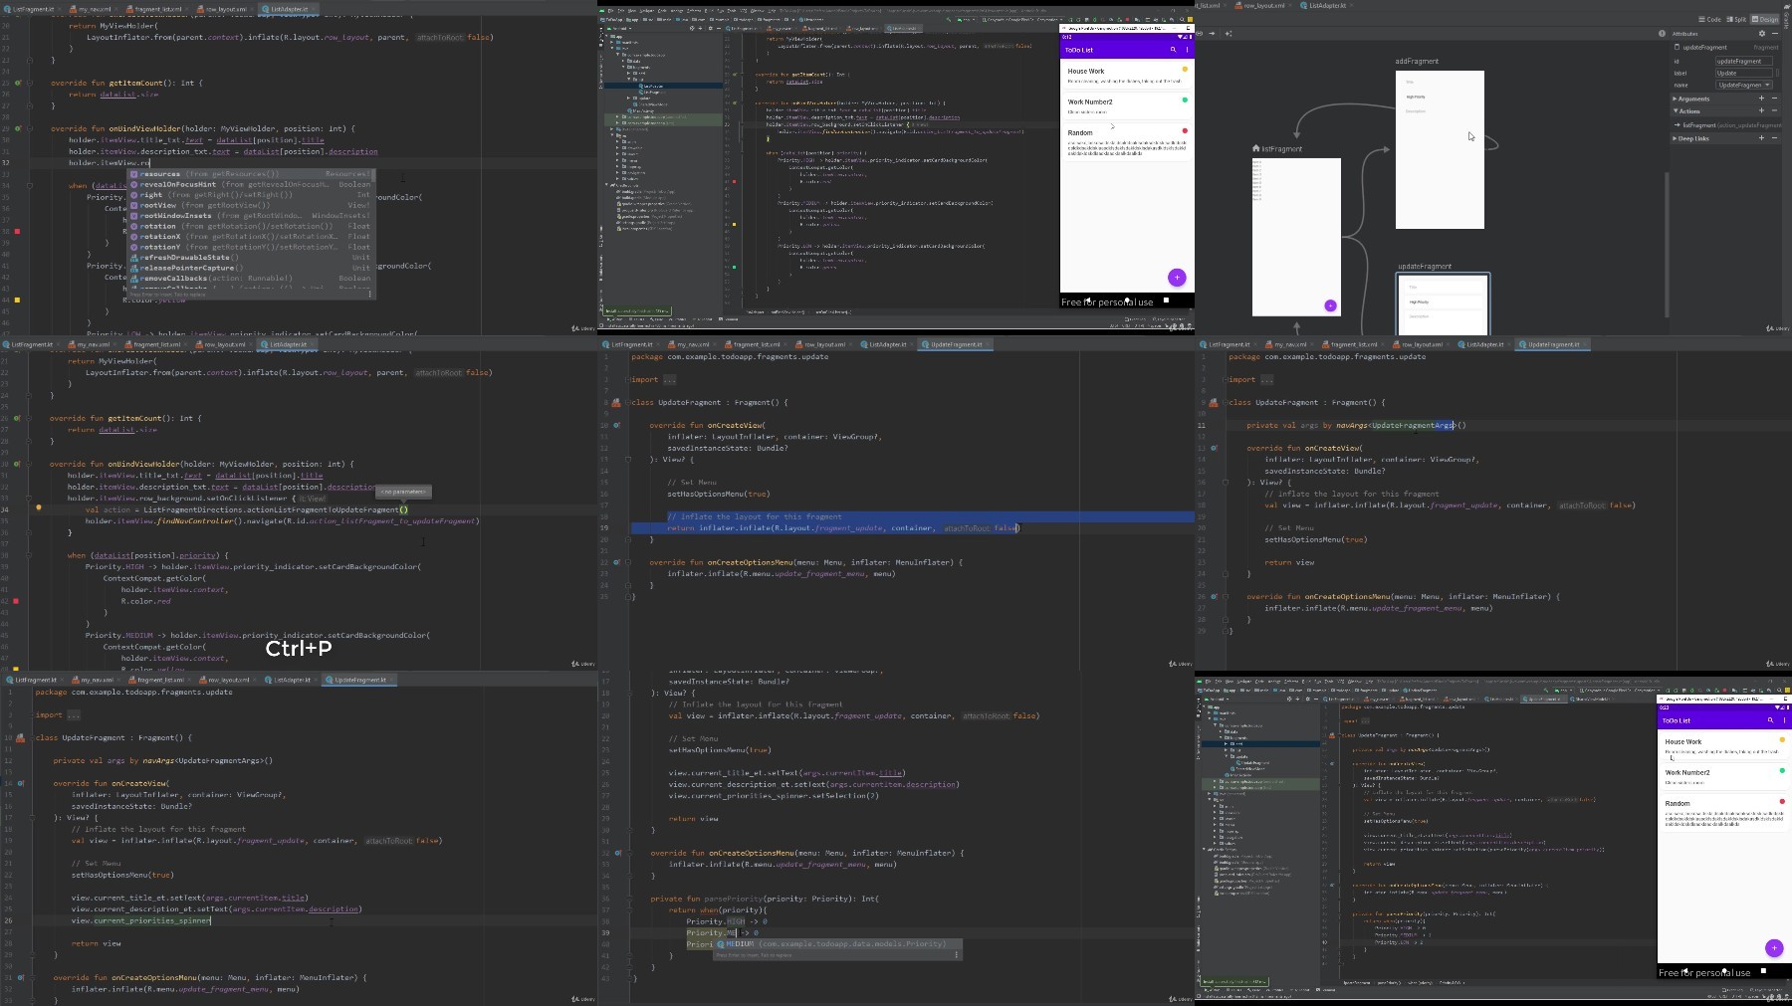Click the home icon next to listFragment

pos(1256,148)
